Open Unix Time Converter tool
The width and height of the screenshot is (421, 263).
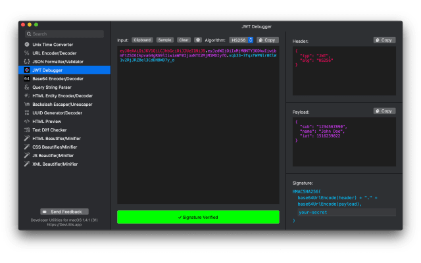(64, 45)
